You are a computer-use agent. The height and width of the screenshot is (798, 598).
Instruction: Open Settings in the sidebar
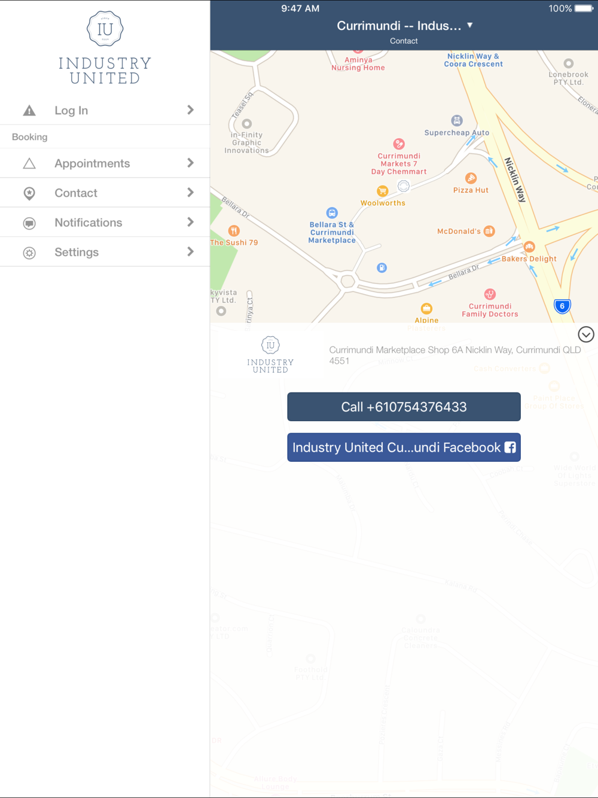(105, 252)
